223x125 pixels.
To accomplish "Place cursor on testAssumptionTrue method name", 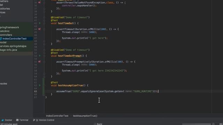I will click(x=70, y=85).
